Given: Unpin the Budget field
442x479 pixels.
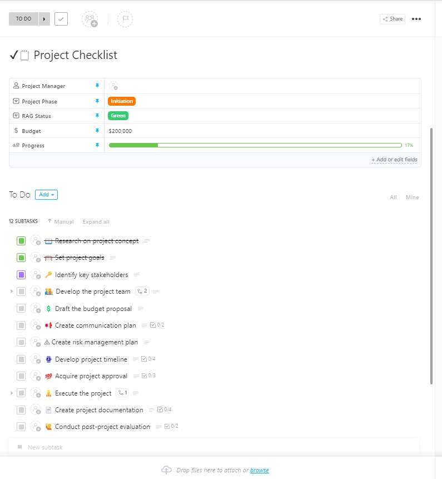Looking at the screenshot, I should point(98,131).
